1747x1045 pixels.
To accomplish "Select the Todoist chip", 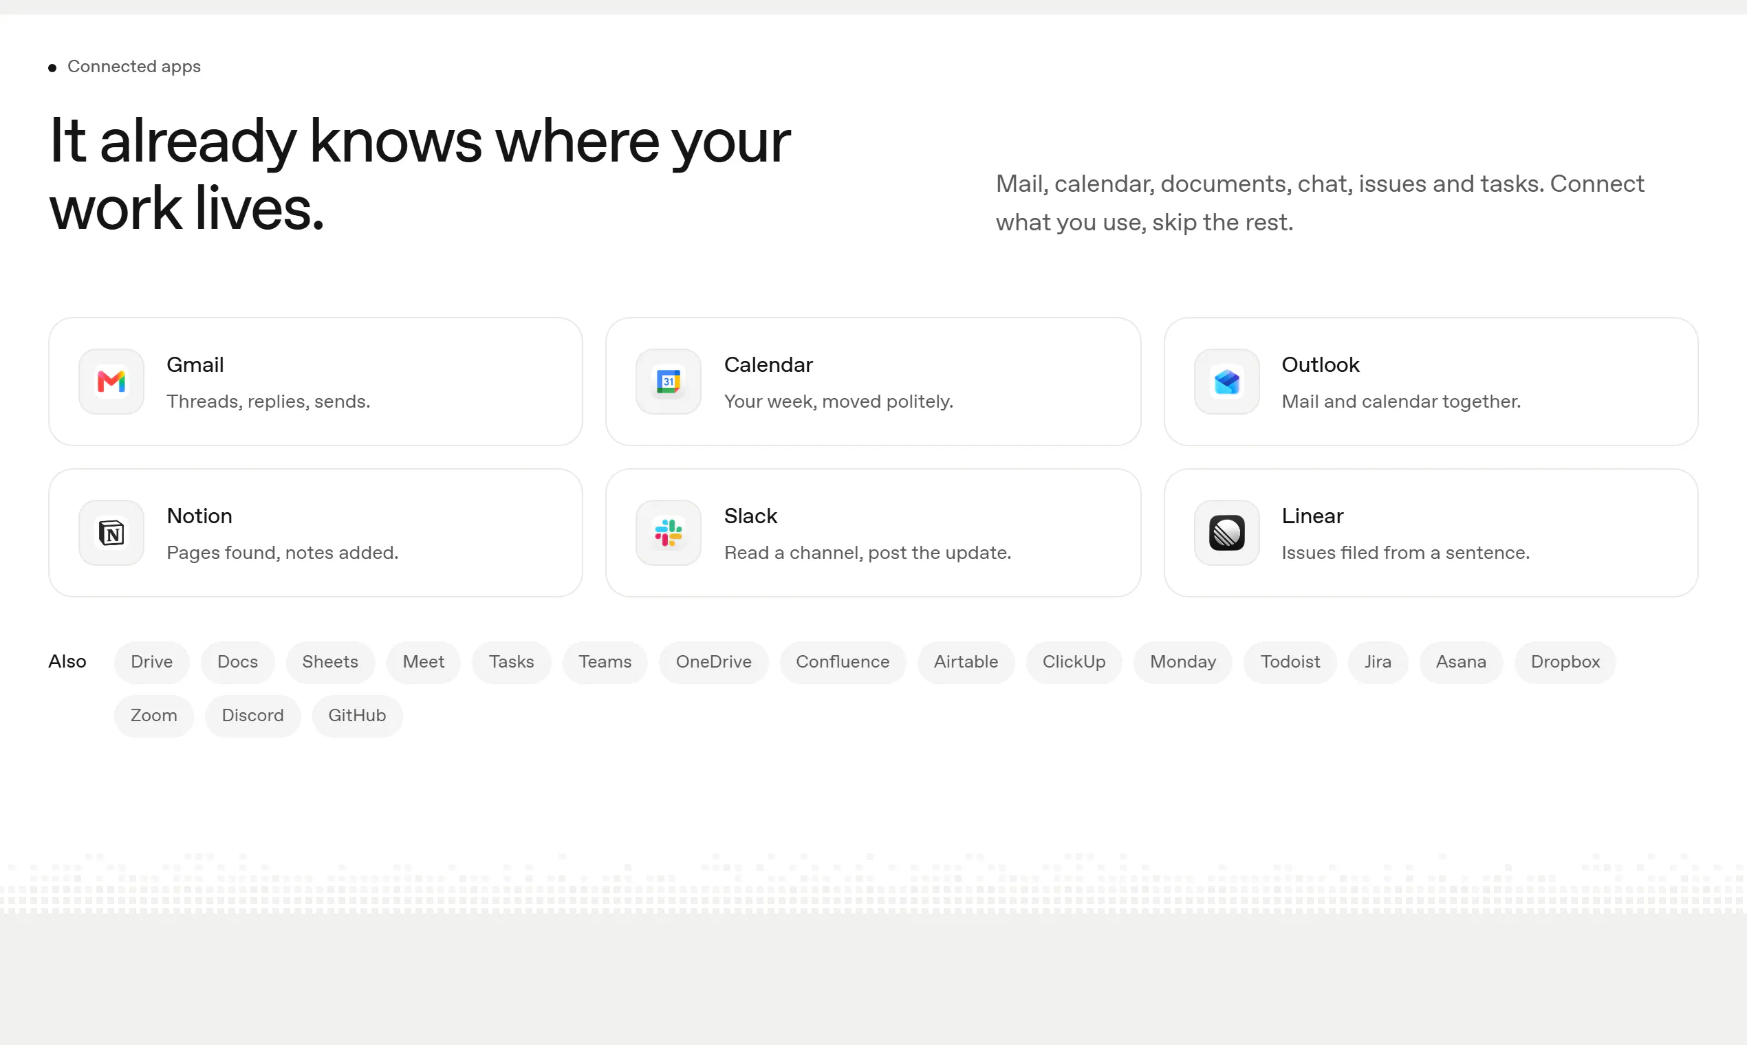I will coord(1290,662).
